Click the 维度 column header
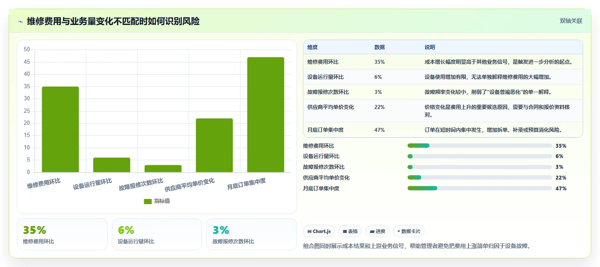Screen dimensions: 600x267 click(x=313, y=47)
